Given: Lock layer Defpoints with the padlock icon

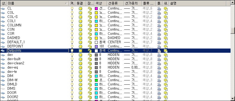Looking at the screenshot, I should point(90,51).
